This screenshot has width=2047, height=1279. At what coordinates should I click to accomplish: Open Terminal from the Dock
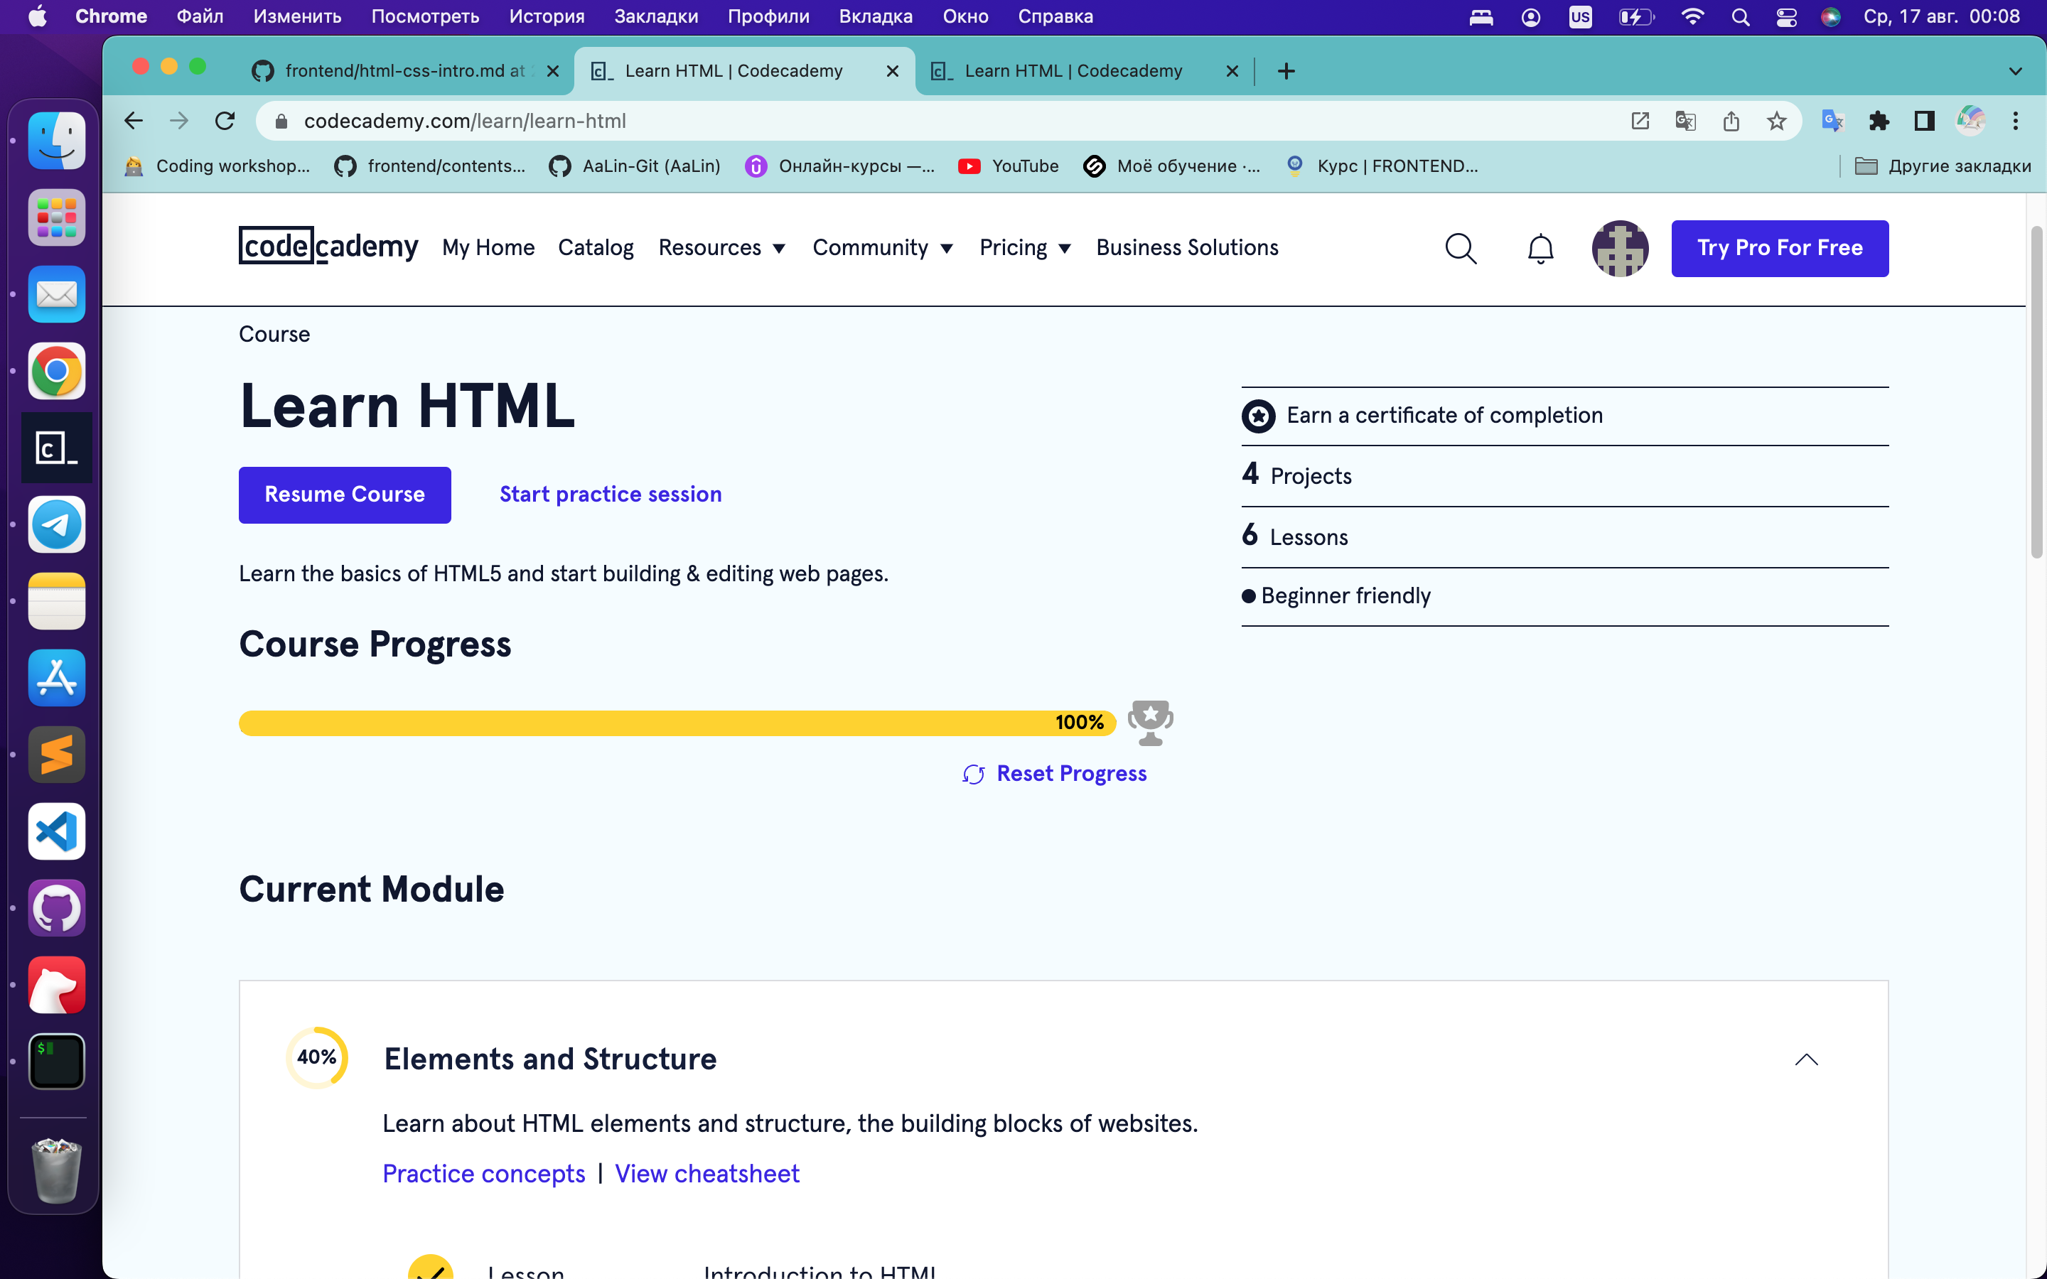(x=57, y=1062)
